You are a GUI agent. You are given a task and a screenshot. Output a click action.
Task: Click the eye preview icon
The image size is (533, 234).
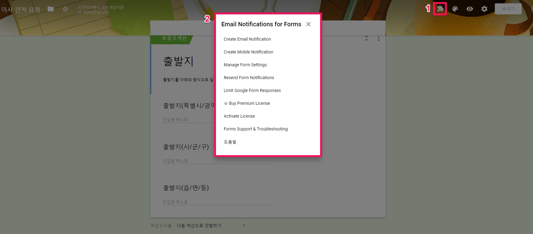[x=470, y=9]
